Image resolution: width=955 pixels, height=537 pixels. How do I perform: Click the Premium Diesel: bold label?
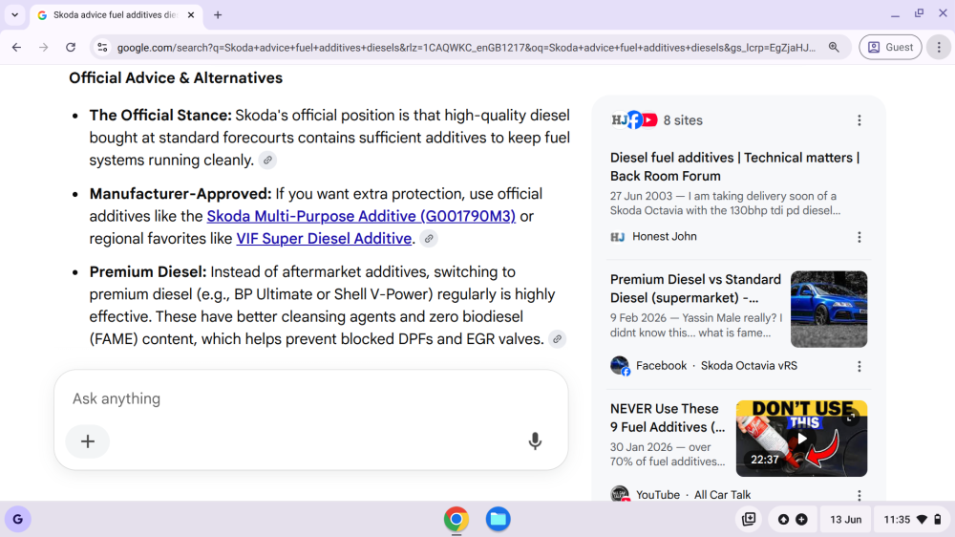(x=148, y=272)
